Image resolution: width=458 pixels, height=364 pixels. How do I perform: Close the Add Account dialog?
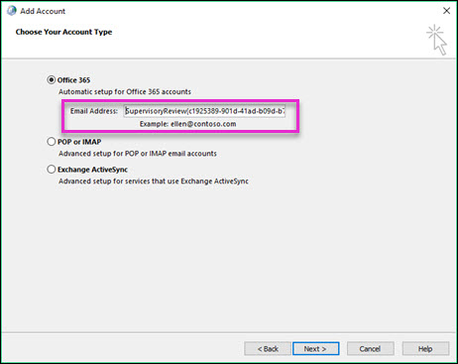(446, 11)
